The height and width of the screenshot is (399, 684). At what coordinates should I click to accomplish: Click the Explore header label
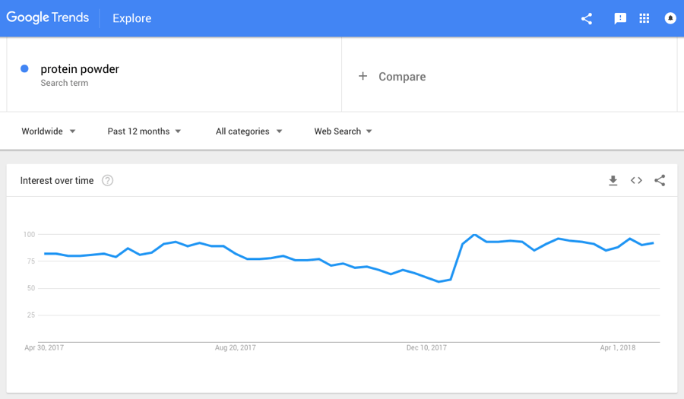[131, 18]
